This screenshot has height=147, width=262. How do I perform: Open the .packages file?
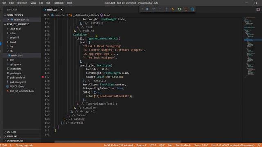click(16, 73)
